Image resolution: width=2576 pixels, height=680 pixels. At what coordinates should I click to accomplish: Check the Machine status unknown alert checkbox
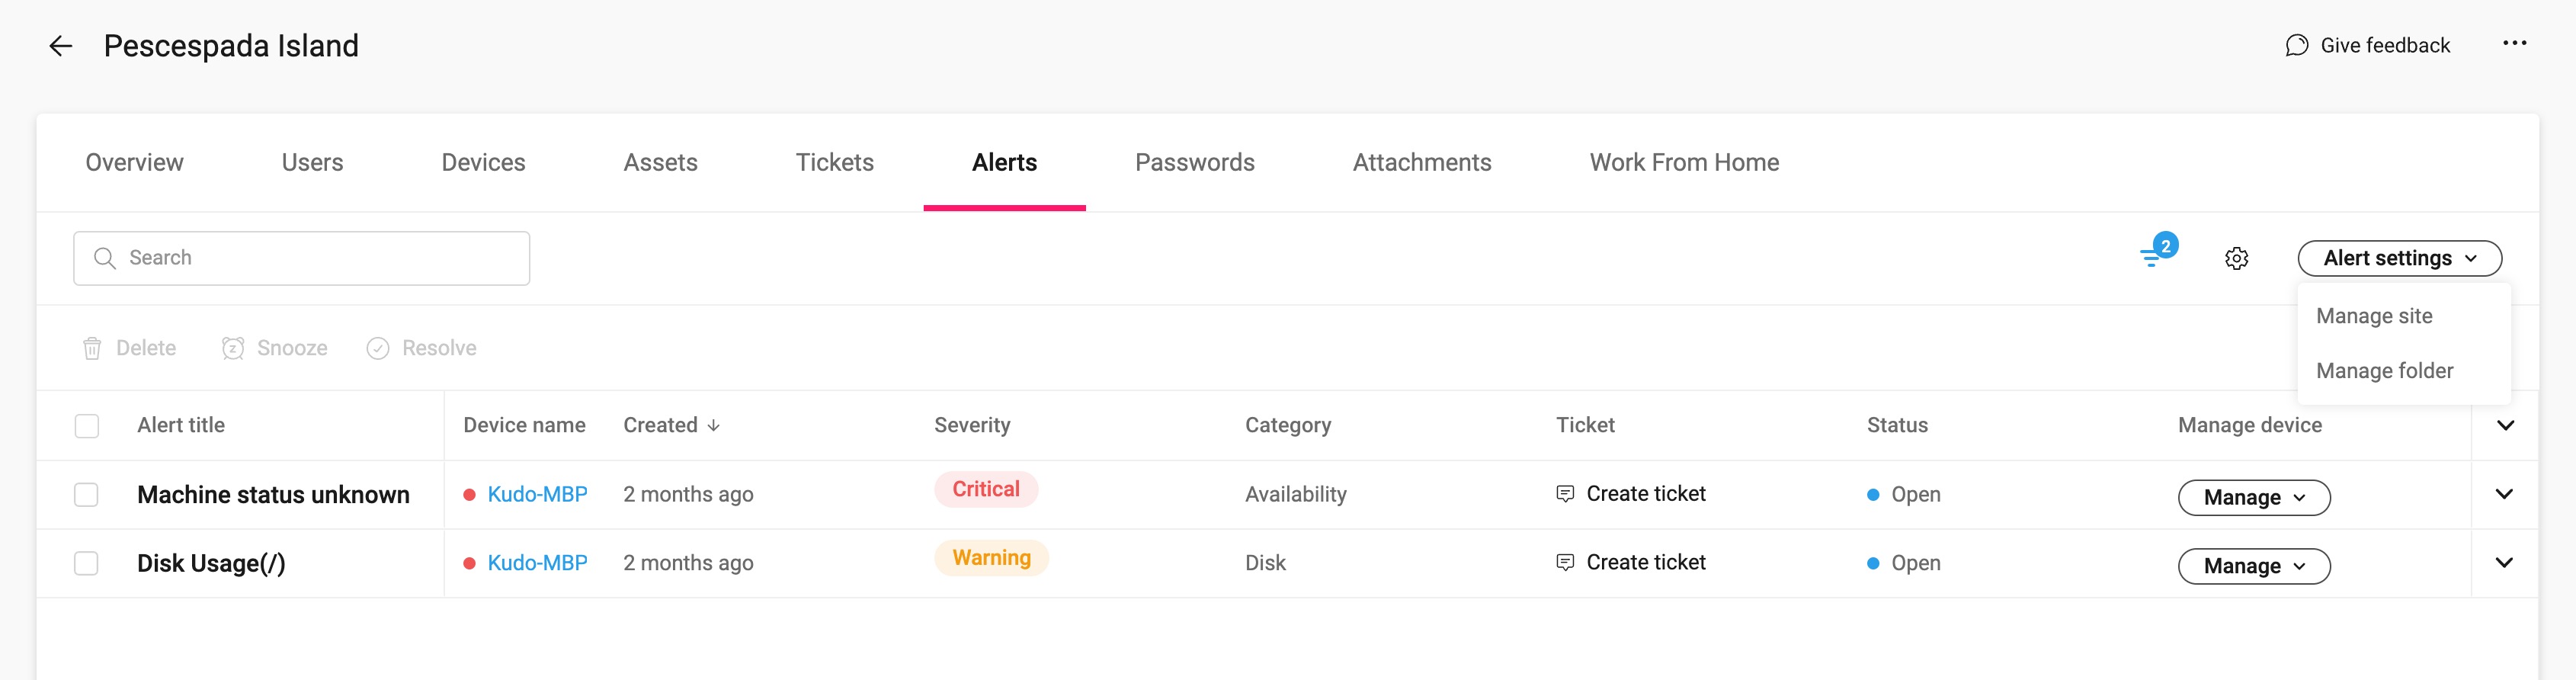87,495
